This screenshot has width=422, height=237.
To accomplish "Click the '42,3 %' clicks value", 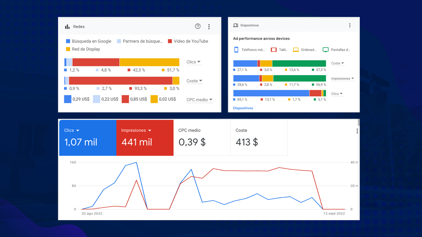I will point(139,70).
